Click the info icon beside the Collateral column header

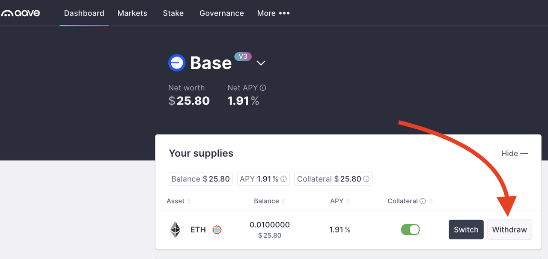point(423,201)
